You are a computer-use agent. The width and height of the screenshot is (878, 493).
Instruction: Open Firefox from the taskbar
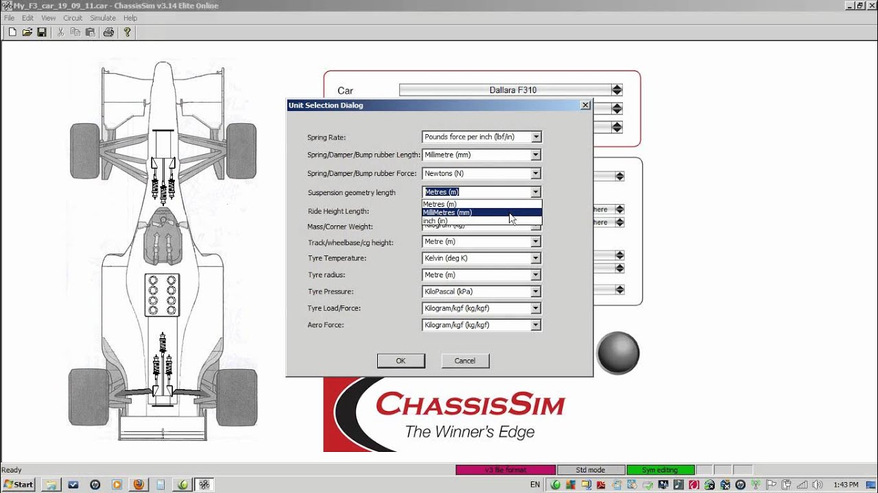pyautogui.click(x=139, y=485)
